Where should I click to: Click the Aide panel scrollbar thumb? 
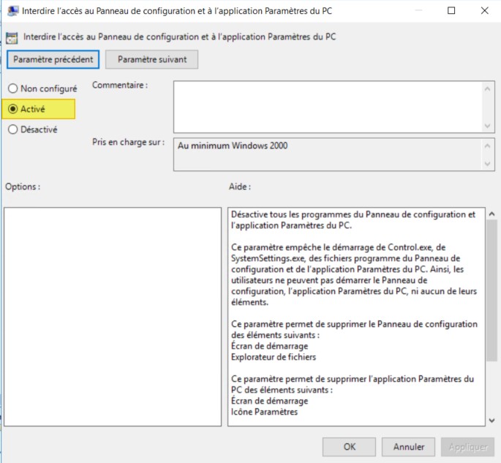point(491,290)
